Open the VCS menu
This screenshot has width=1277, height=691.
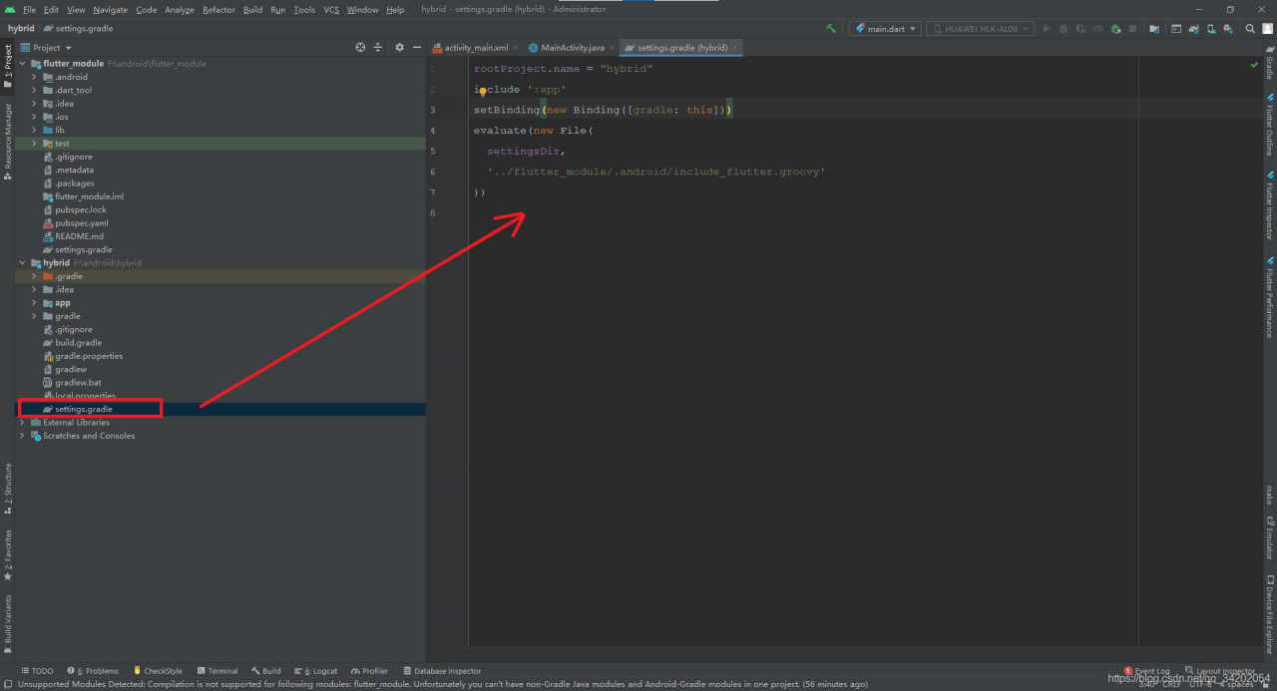[331, 9]
